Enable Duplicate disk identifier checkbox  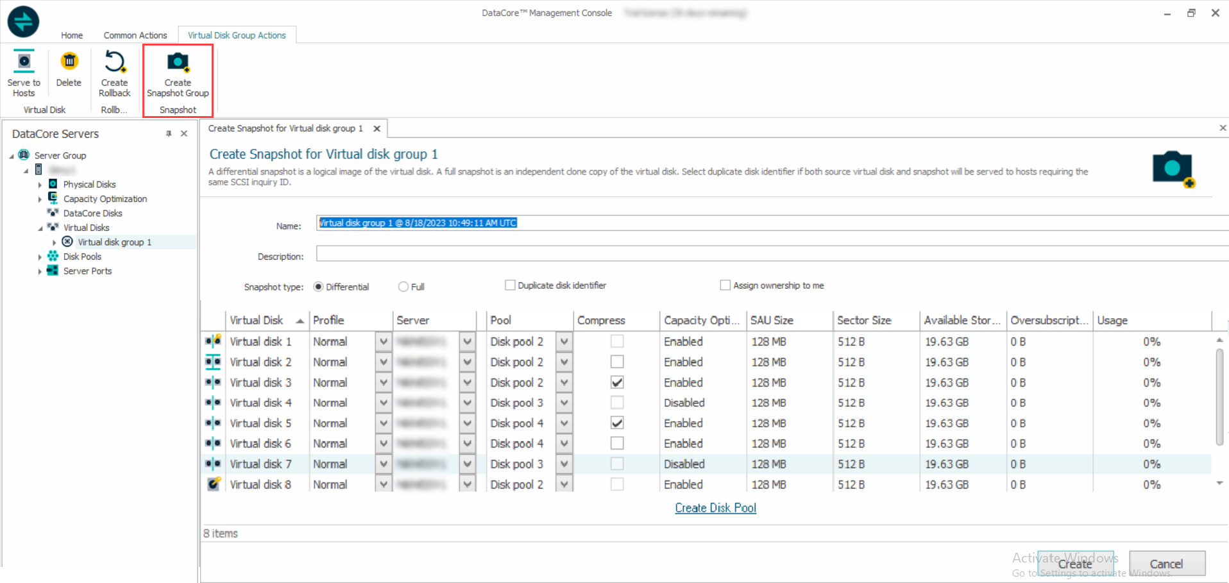click(x=510, y=285)
